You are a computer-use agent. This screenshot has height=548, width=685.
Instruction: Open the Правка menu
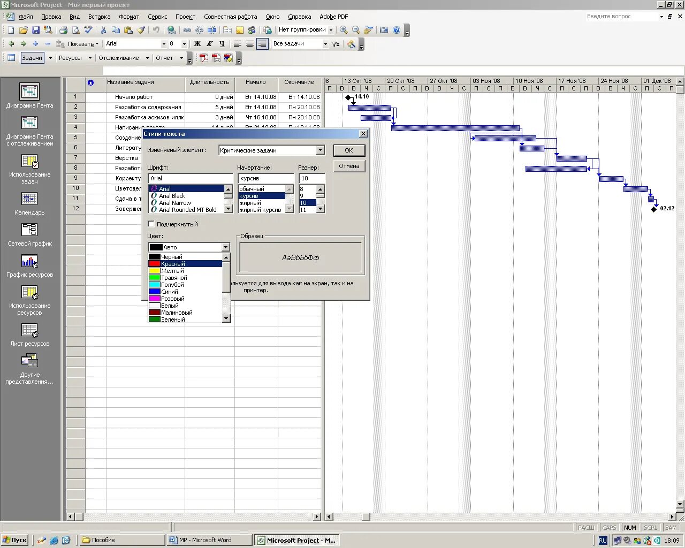(51, 17)
